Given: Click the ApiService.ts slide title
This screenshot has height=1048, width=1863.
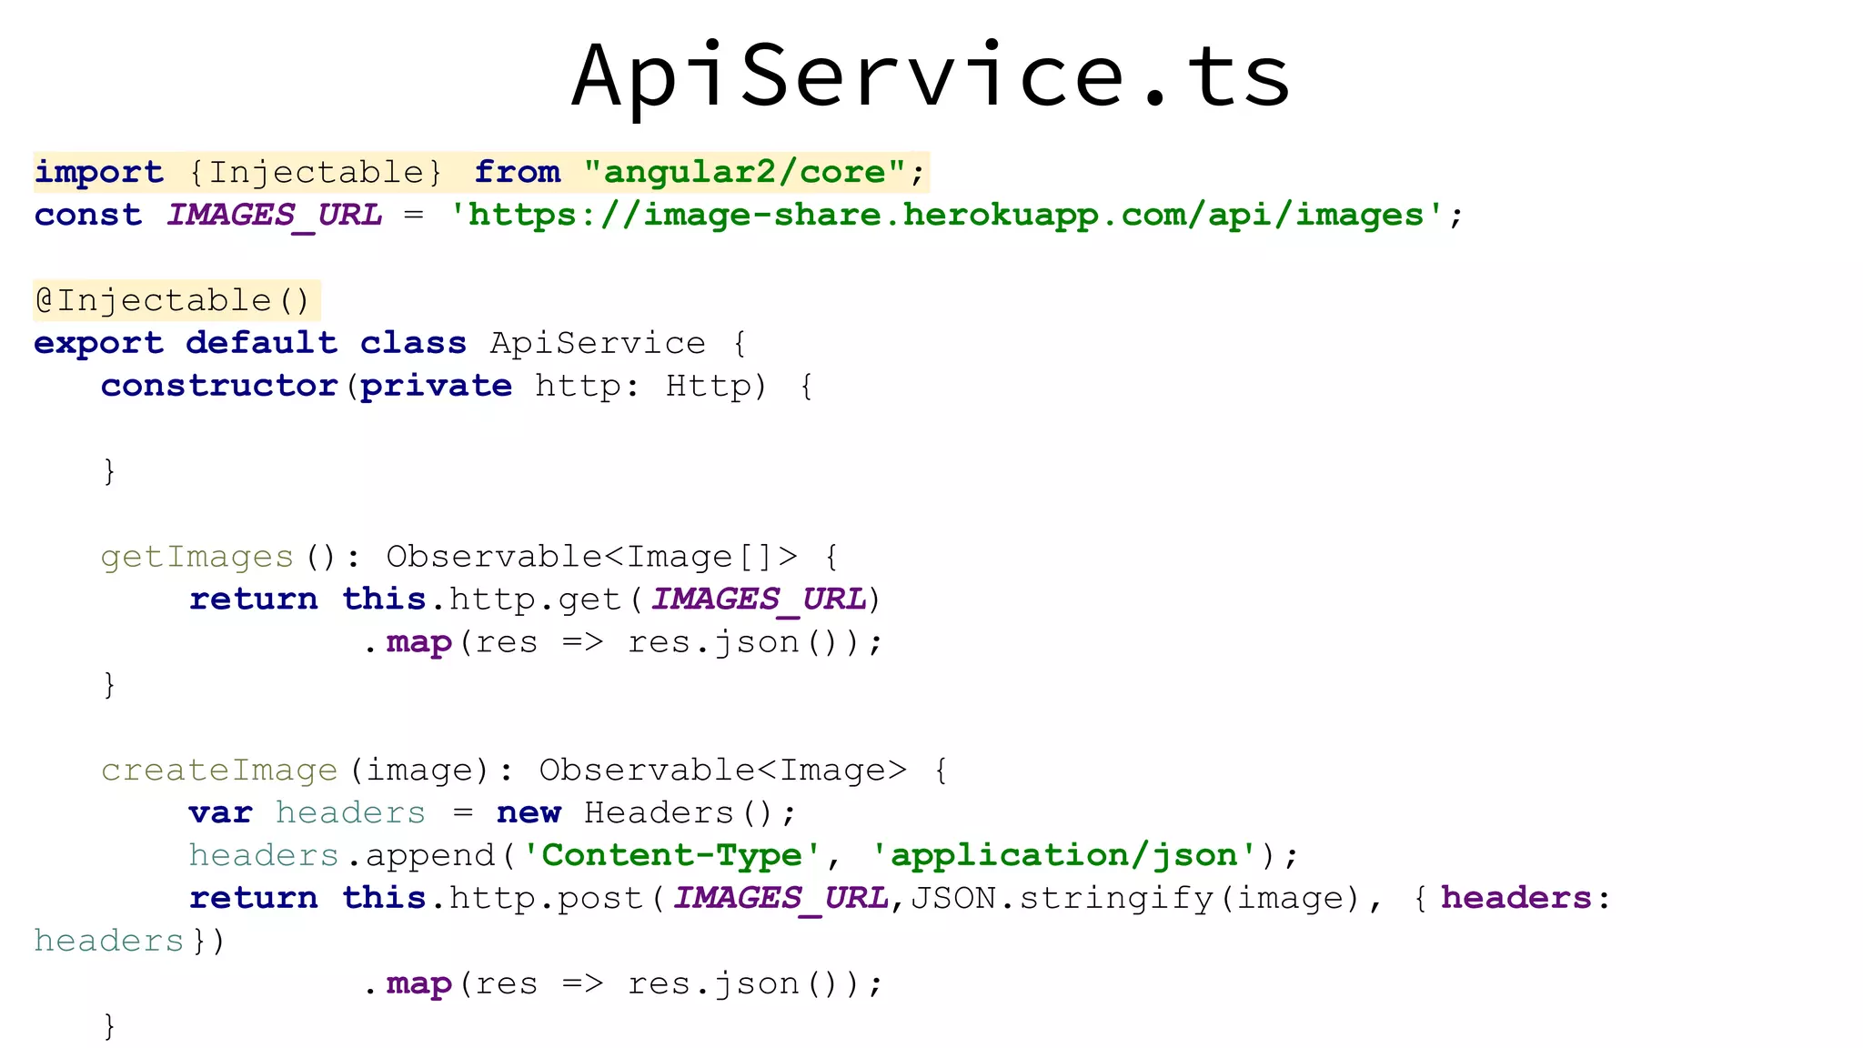Looking at the screenshot, I should [930, 76].
